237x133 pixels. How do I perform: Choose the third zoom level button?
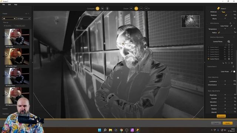click(141, 8)
